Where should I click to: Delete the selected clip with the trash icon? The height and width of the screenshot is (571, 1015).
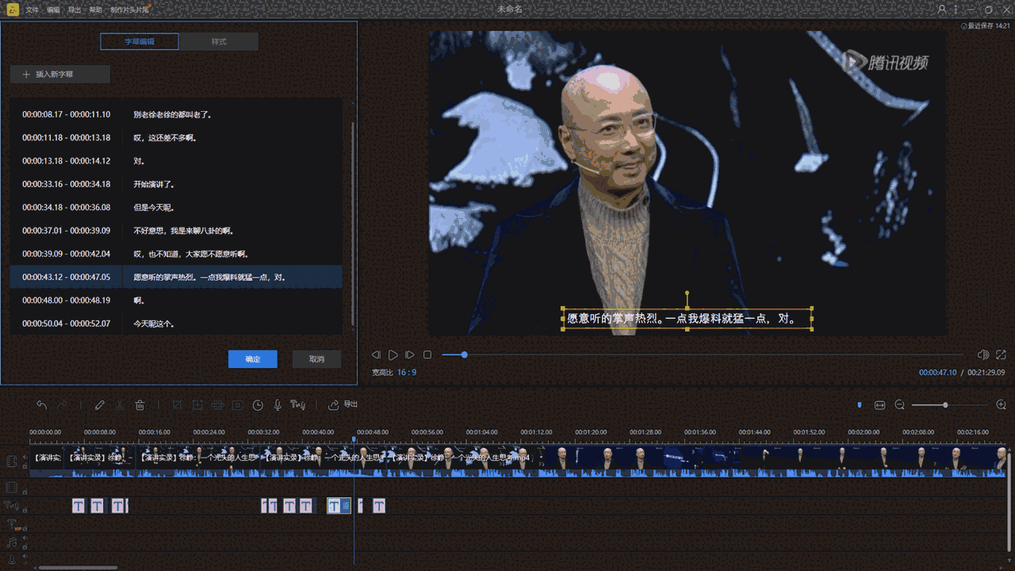[x=140, y=405]
